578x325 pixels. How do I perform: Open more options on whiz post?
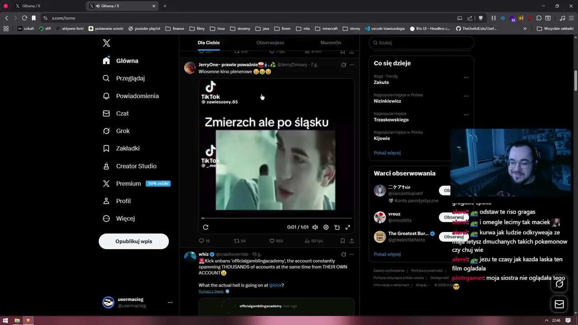click(352, 254)
